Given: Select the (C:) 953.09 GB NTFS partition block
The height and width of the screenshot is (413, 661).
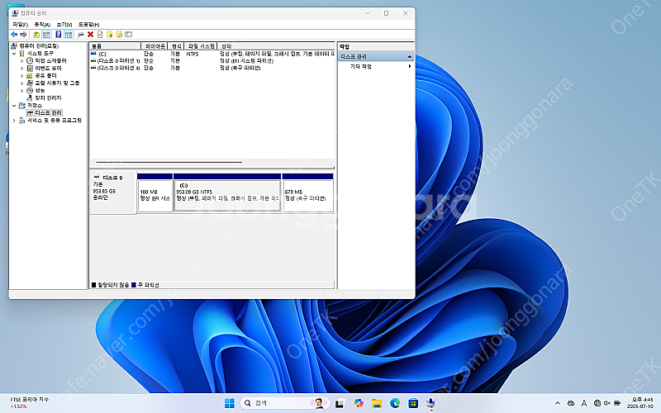Looking at the screenshot, I should 227,192.
